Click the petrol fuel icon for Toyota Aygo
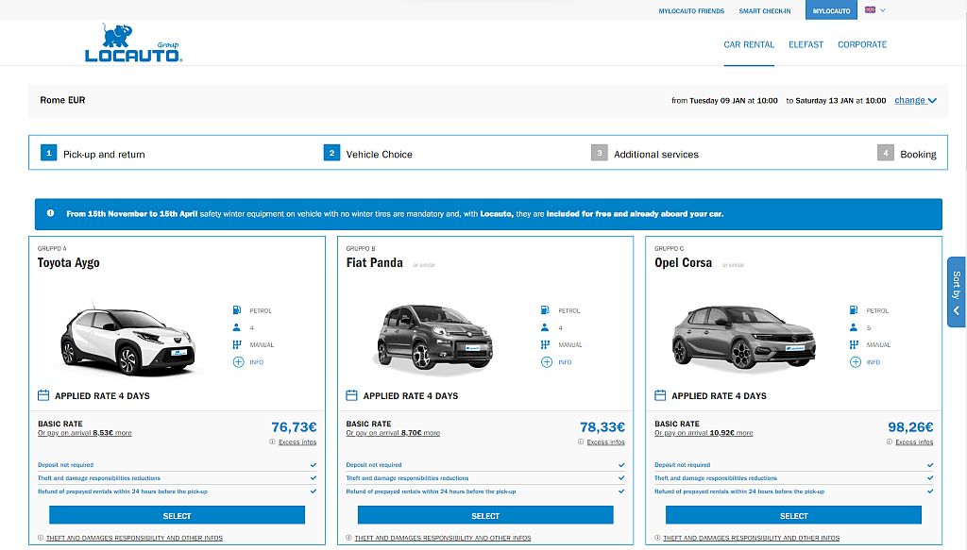This screenshot has width=967, height=550. coord(236,309)
